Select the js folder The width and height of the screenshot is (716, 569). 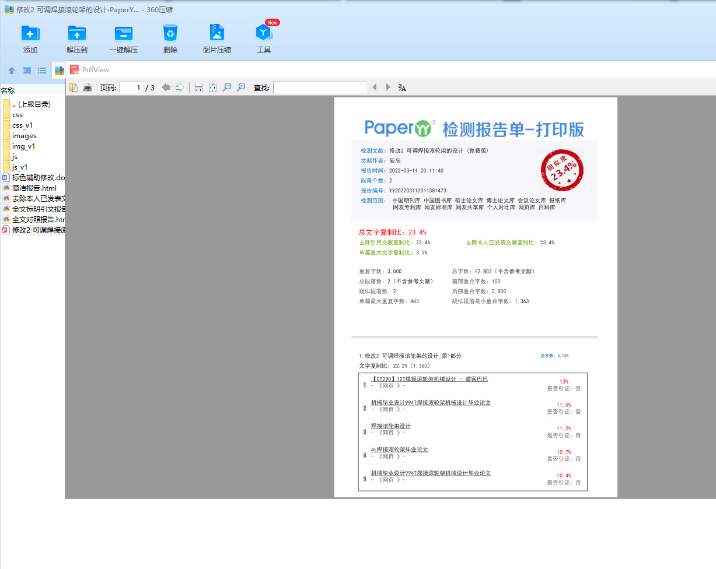coord(11,157)
